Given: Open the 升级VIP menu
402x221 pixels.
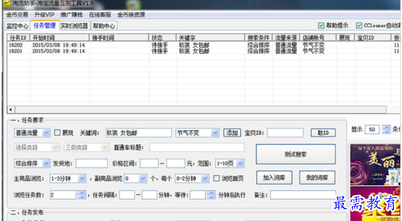Looking at the screenshot, I should coord(44,15).
